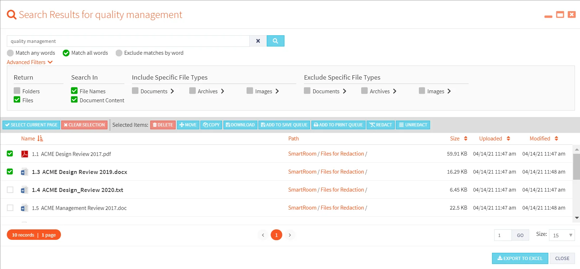
Task: Click the file icon for ACME Design_Review 2020.txt
Action: point(25,190)
